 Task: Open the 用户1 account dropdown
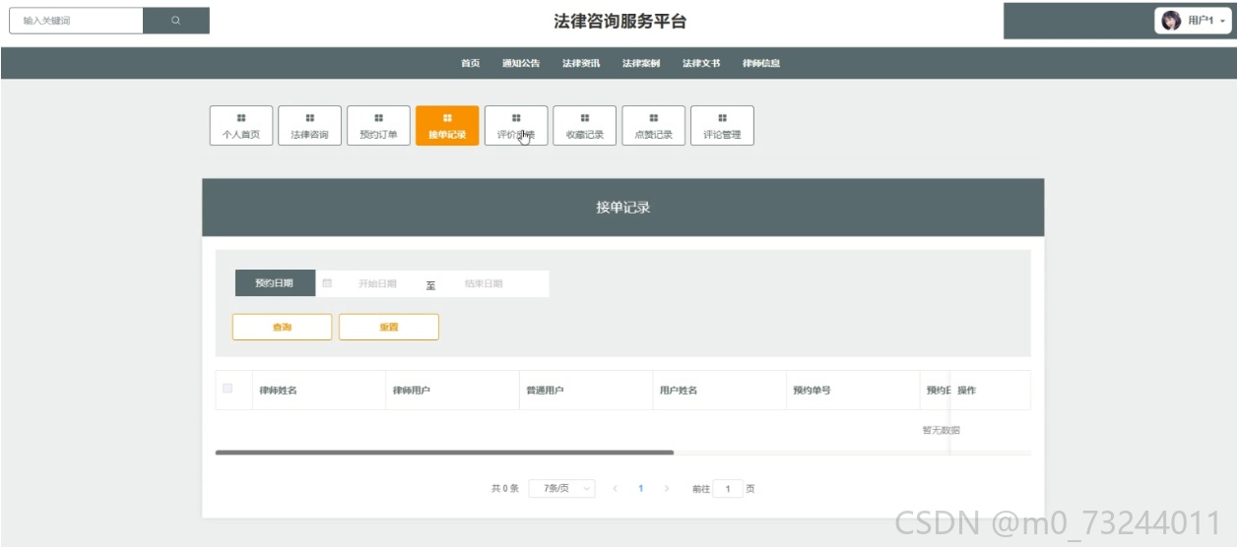coord(1195,21)
